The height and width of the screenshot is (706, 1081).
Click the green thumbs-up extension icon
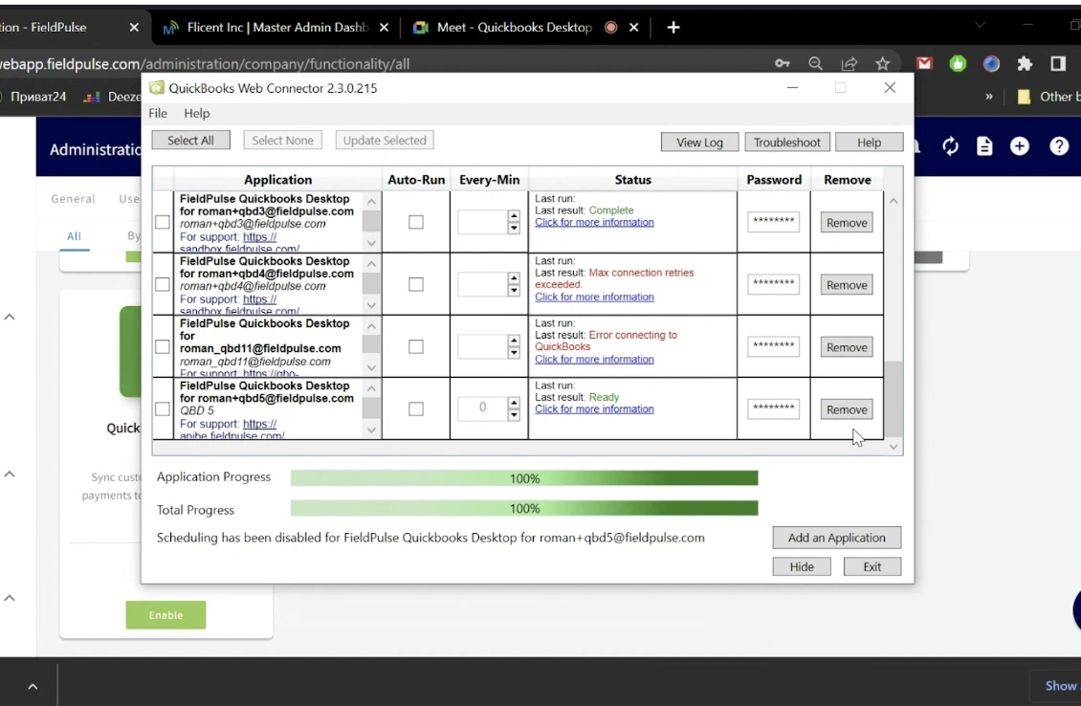pos(958,63)
